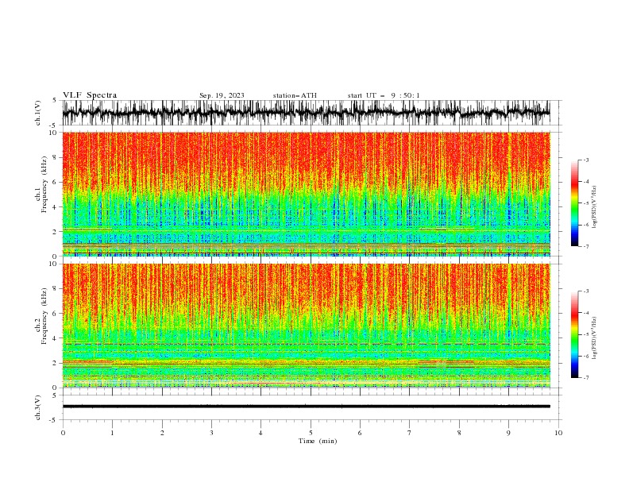Click the "-5" value on ch.2 color bar

585,334
